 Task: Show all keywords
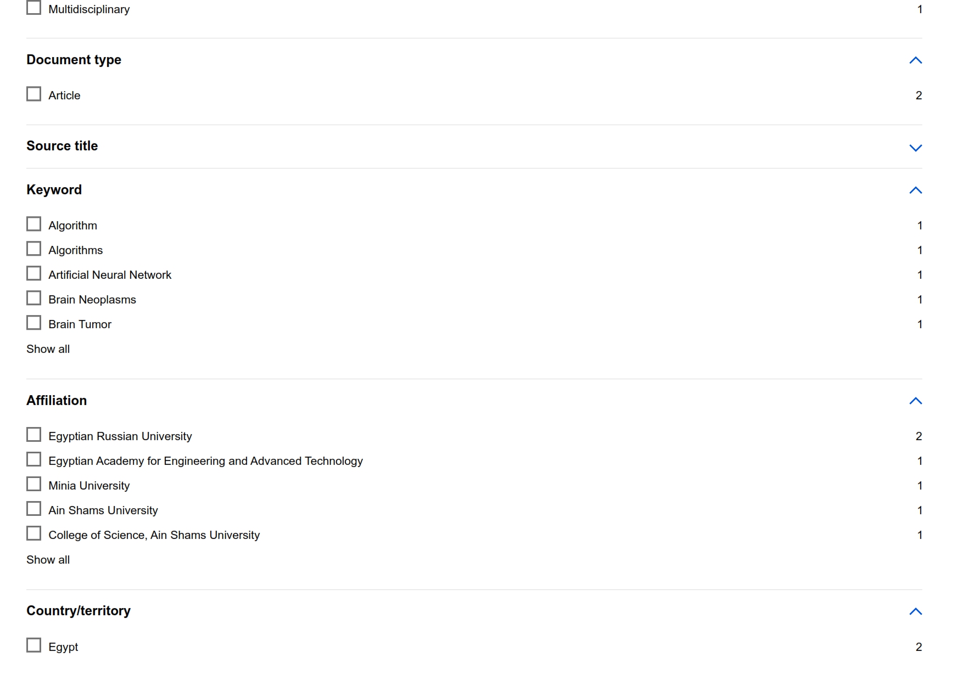tap(48, 349)
